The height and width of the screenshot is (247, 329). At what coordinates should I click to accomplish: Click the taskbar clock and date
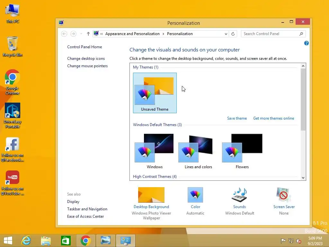click(x=315, y=241)
